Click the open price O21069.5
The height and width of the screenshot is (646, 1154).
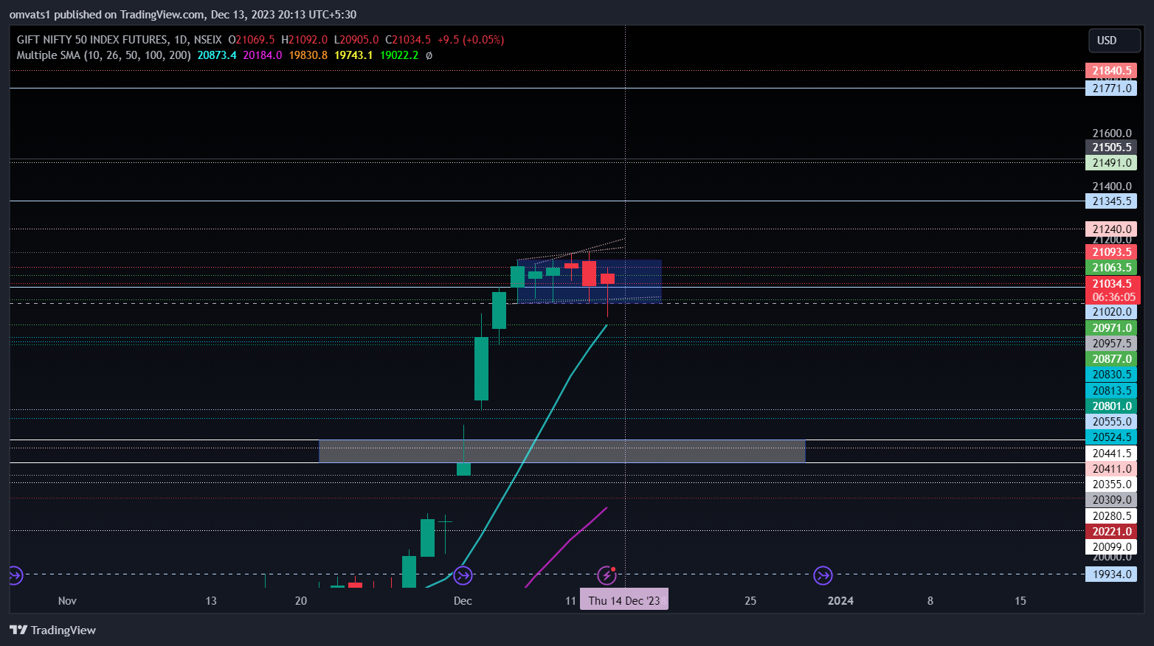pyautogui.click(x=252, y=40)
